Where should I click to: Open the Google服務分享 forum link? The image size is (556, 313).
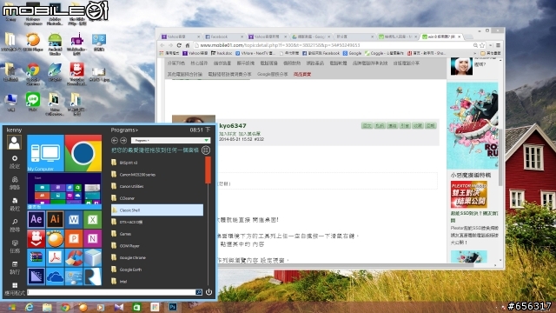pos(272,74)
